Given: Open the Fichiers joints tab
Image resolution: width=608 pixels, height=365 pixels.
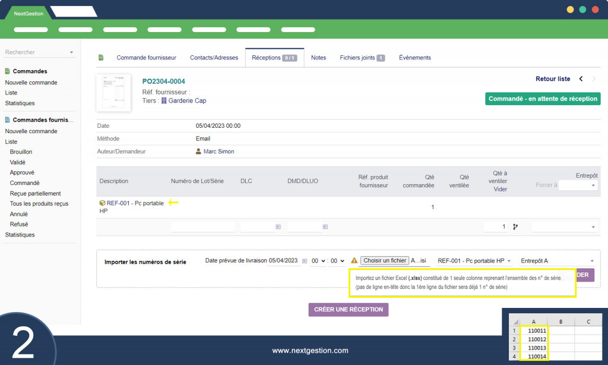Looking at the screenshot, I should pos(362,58).
